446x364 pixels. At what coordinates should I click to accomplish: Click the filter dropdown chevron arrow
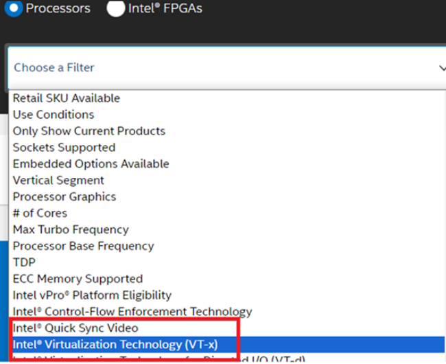[441, 67]
